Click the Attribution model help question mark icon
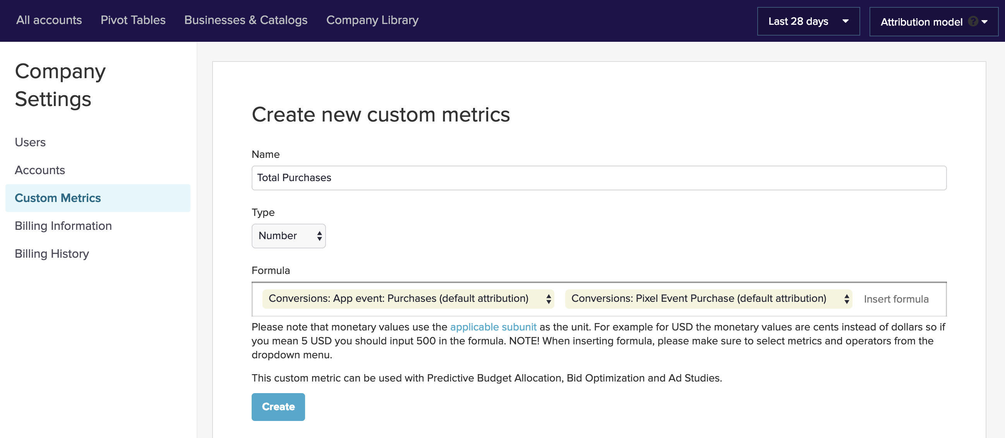The image size is (1005, 438). point(973,21)
